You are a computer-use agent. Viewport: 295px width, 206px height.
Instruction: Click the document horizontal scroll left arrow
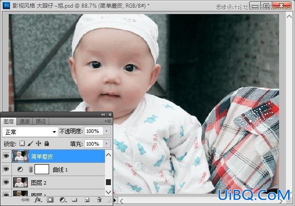coord(121,201)
